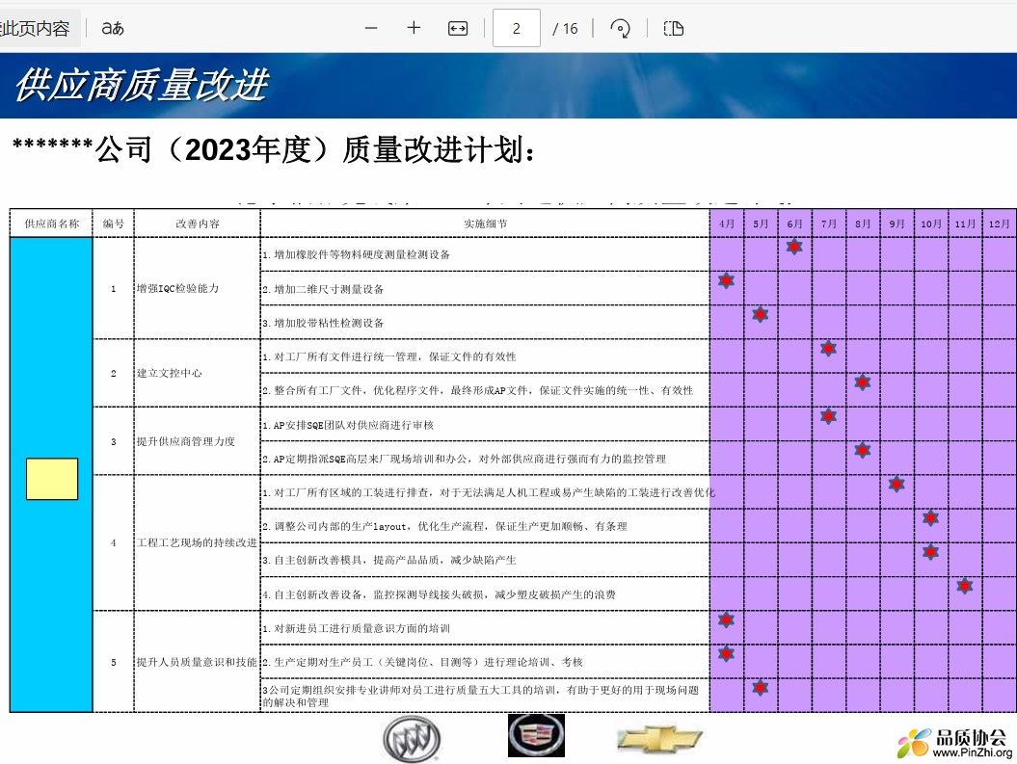Click the row 对新进员工进行质量意识方面的培训
The height and width of the screenshot is (764, 1017).
point(485,628)
